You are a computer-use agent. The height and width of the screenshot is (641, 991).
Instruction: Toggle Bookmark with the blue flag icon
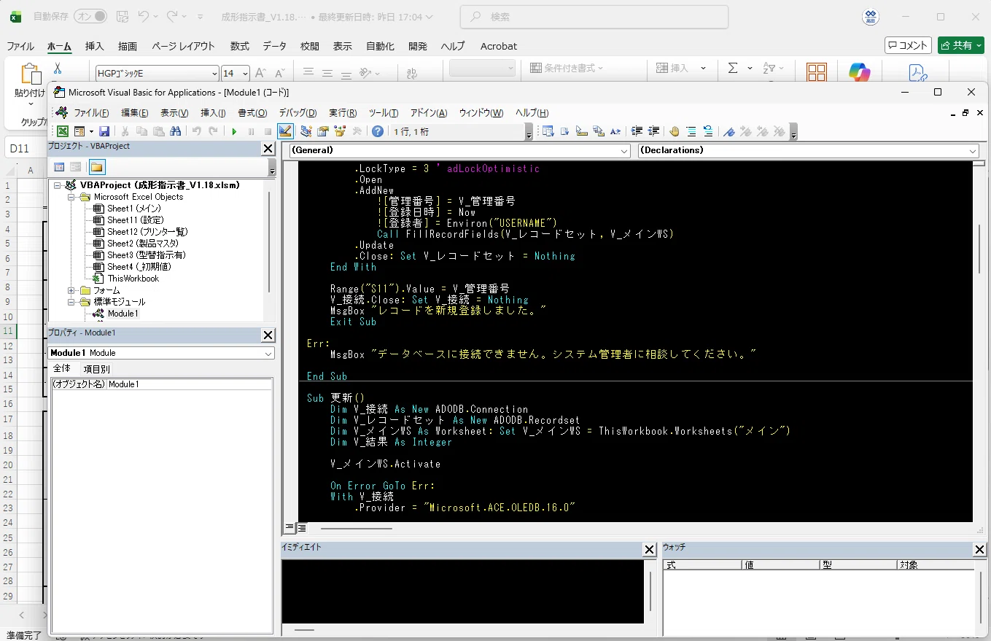[x=728, y=131]
